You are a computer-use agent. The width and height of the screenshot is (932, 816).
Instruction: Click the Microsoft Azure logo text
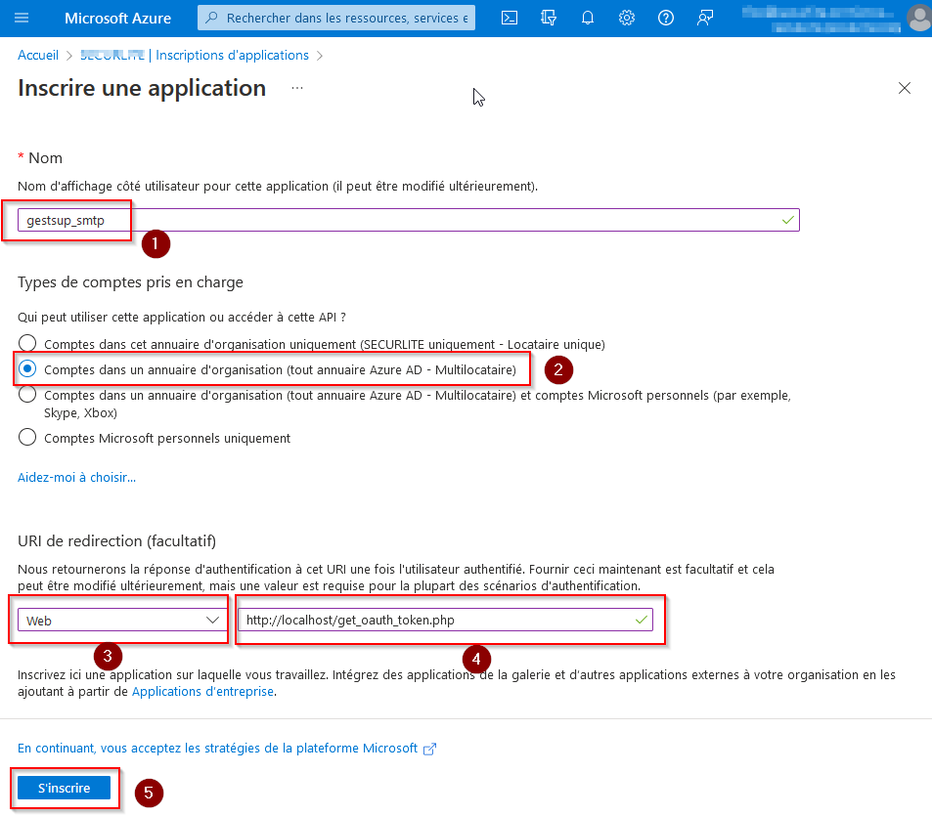tap(117, 19)
